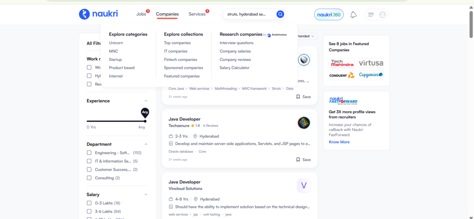This screenshot has width=474, height=219.
Task: Open the Know More link
Action: pos(339,142)
